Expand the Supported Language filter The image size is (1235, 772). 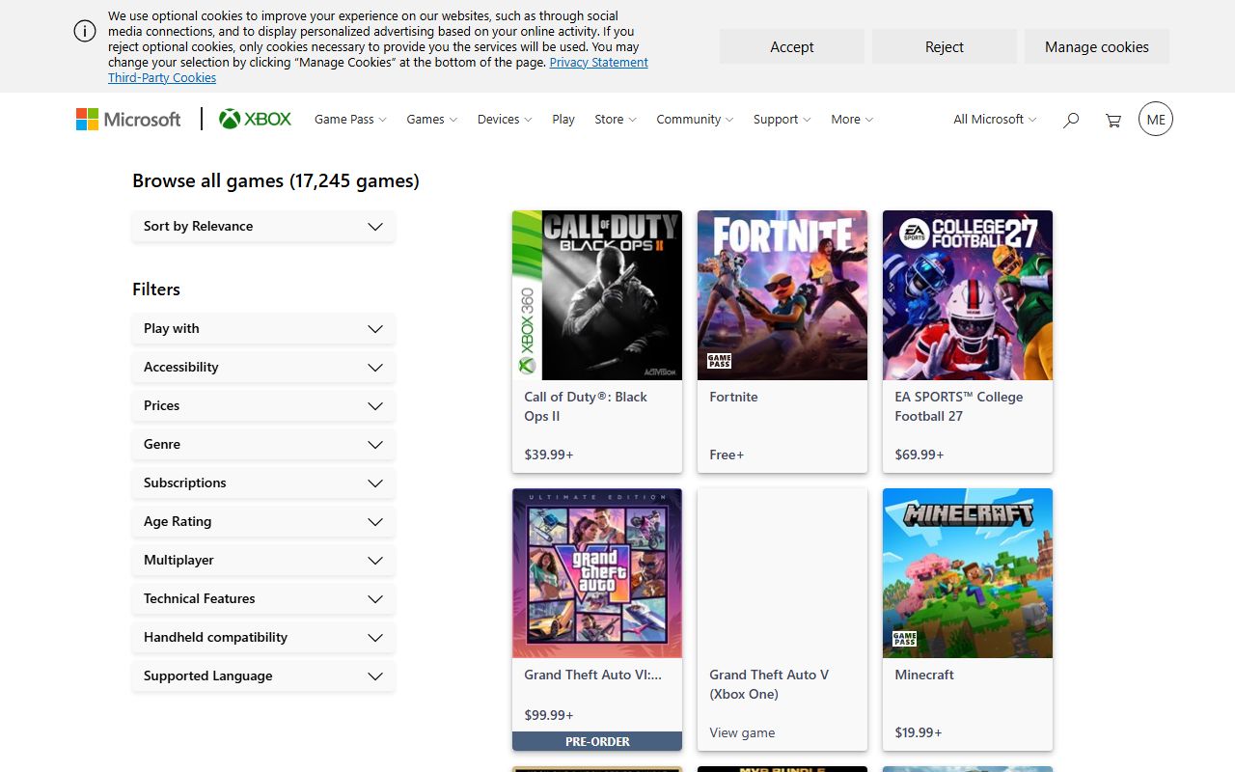(263, 675)
